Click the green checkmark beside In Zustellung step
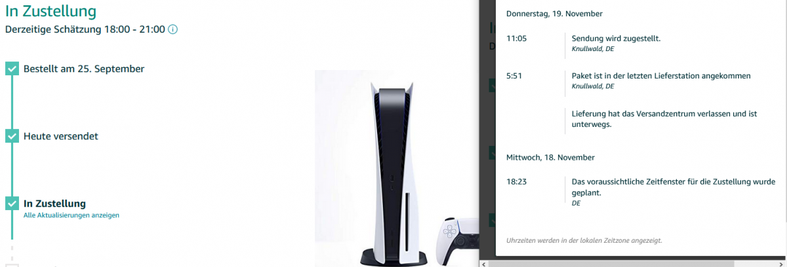The width and height of the screenshot is (787, 267). [x=12, y=204]
